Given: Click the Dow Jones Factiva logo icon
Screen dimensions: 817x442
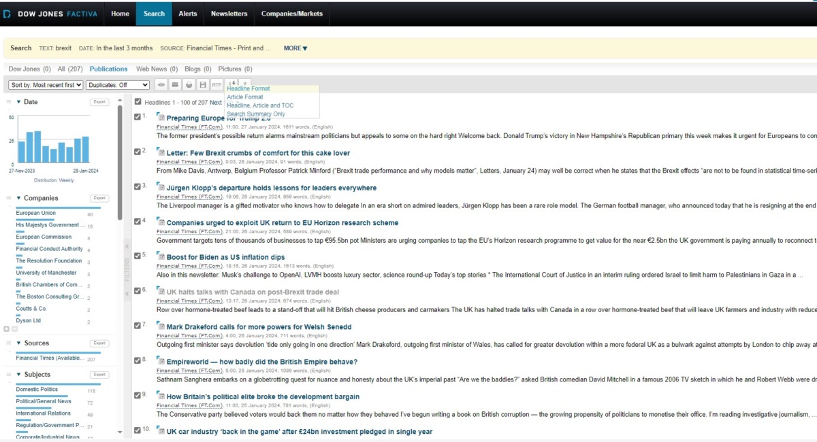Looking at the screenshot, I should 7,14.
